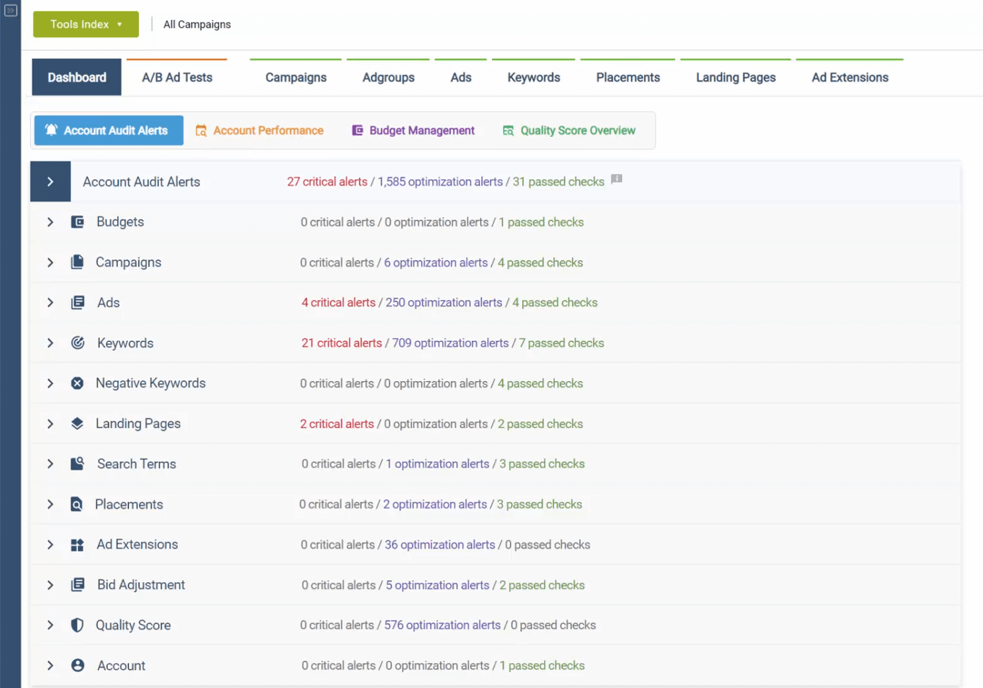The width and height of the screenshot is (983, 688).
Task: Click the Quality Score Overview button
Action: tap(569, 131)
